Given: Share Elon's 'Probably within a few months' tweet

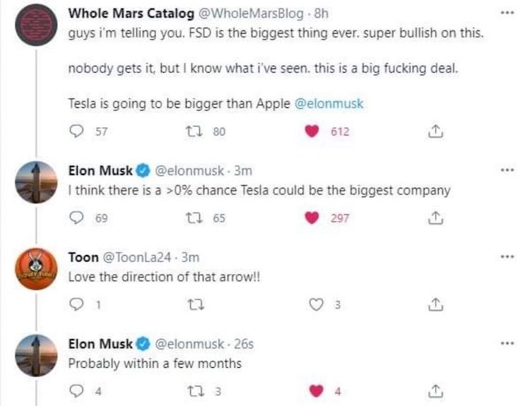Looking at the screenshot, I should tap(436, 391).
